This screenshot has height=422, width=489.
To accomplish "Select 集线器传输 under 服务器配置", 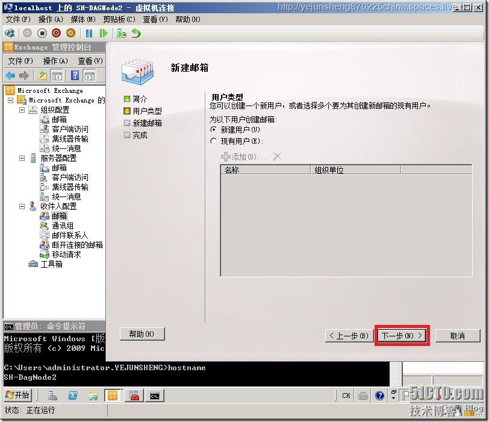I will [x=70, y=187].
